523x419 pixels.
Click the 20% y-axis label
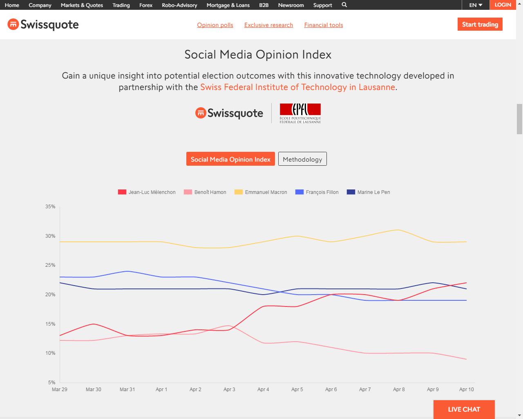click(x=50, y=295)
